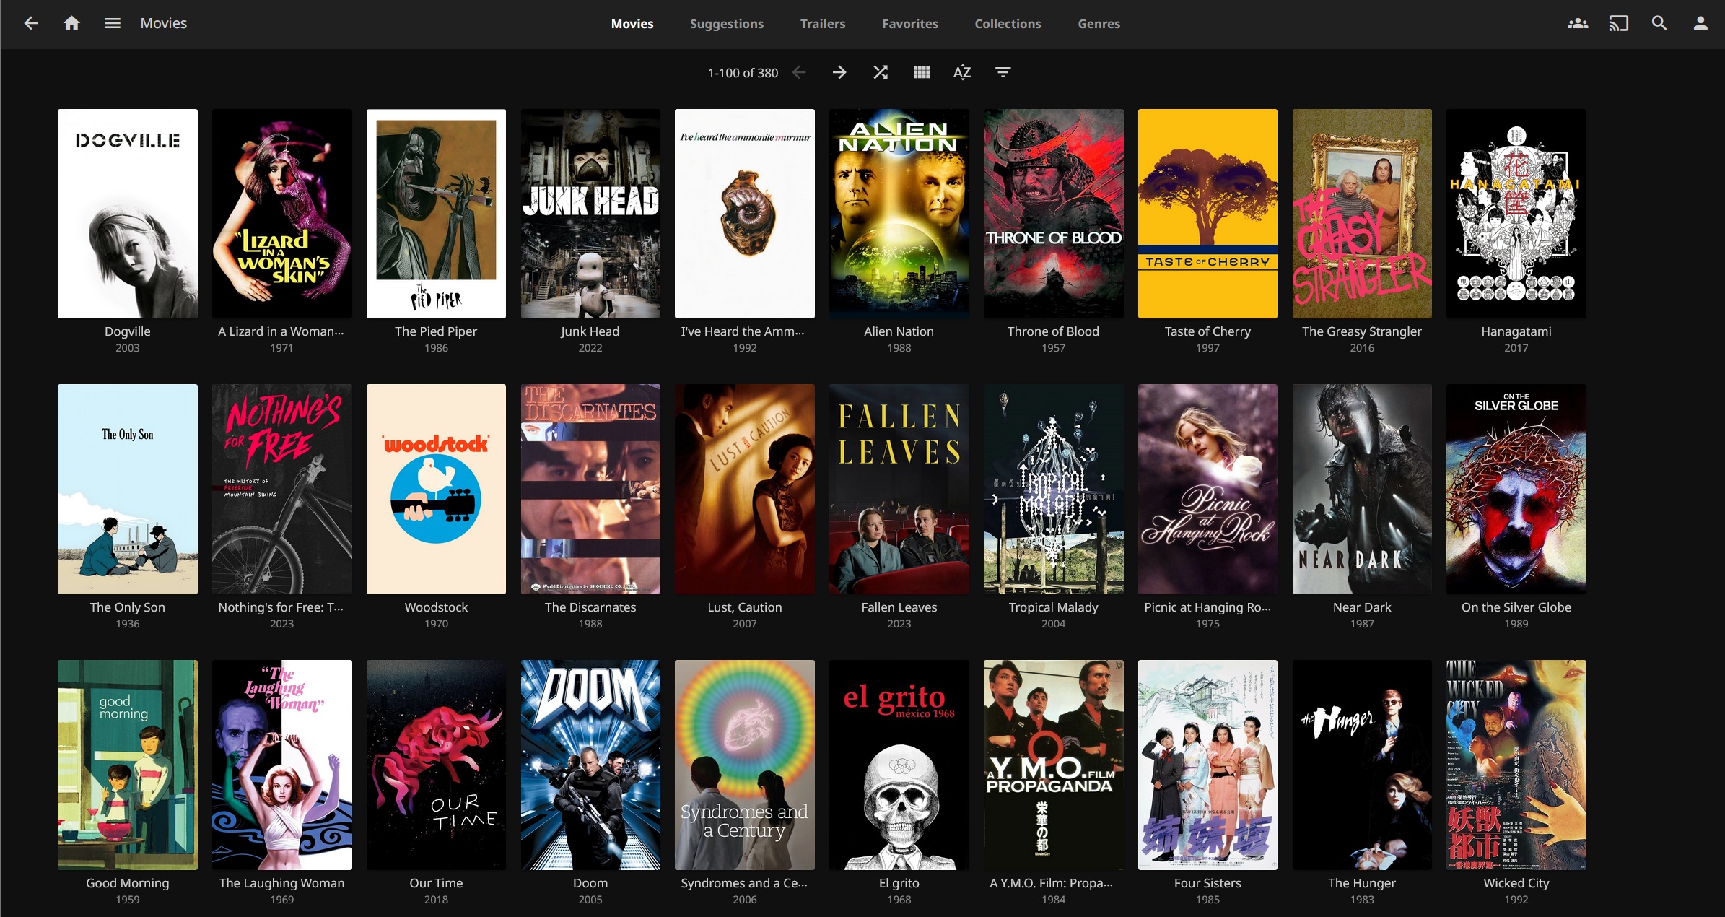
Task: Click the Movies library heading
Action: pyautogui.click(x=164, y=23)
